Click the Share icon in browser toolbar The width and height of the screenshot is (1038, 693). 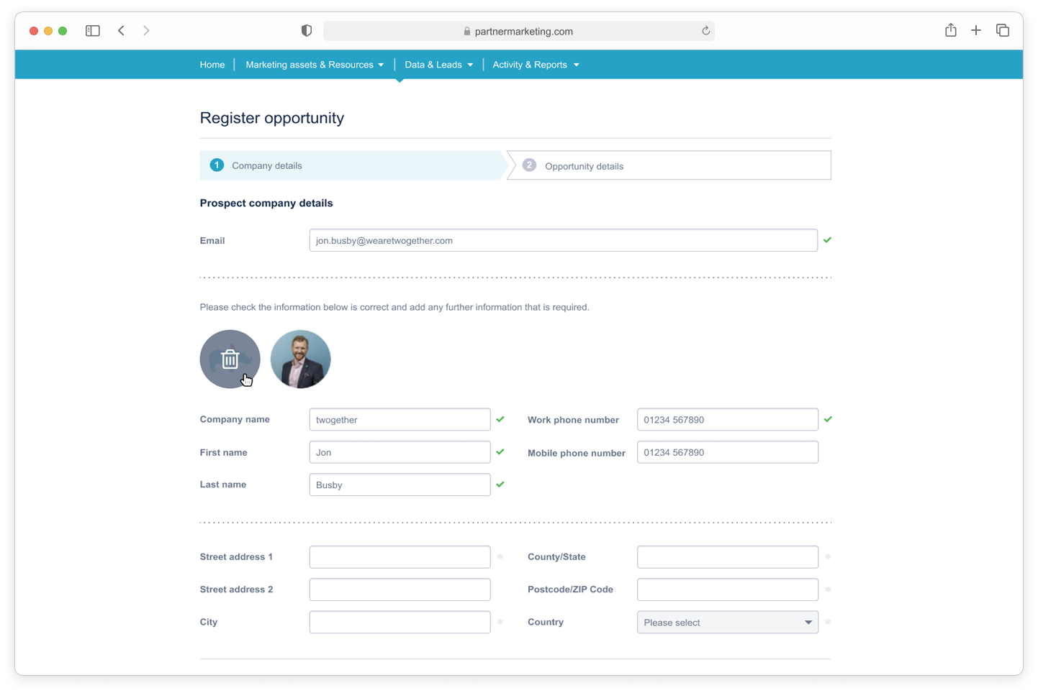950,30
